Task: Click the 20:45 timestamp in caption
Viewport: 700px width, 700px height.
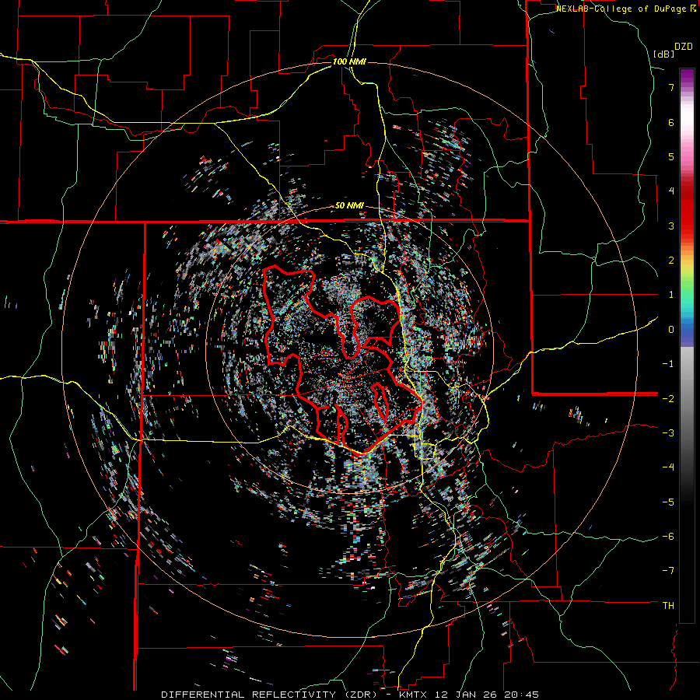Action: coord(521,695)
